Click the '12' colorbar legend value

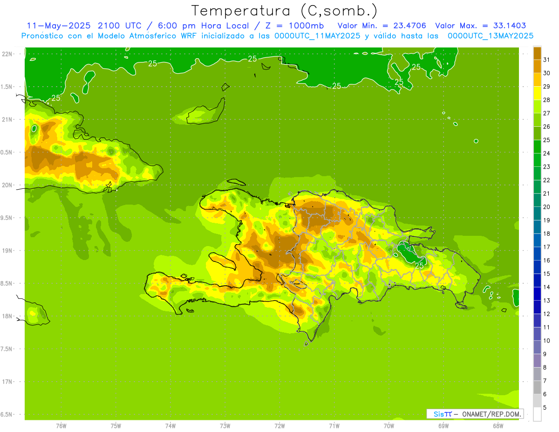click(x=547, y=314)
